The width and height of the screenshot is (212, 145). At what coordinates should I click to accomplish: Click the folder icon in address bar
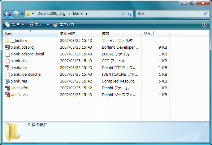pyautogui.click(x=28, y=14)
